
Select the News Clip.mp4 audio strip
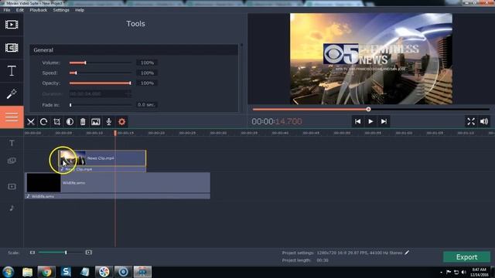102,169
